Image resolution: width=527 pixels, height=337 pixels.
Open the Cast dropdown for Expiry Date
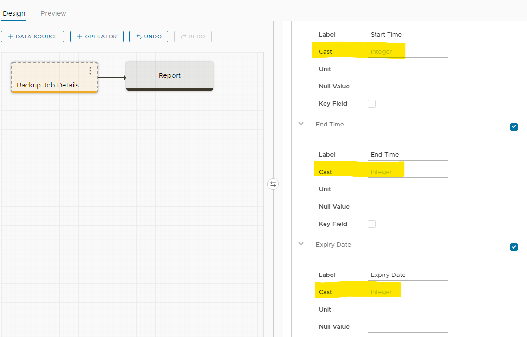coord(407,292)
